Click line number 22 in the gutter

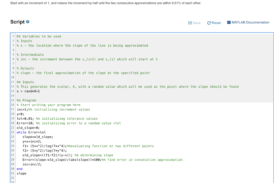pos(13,132)
